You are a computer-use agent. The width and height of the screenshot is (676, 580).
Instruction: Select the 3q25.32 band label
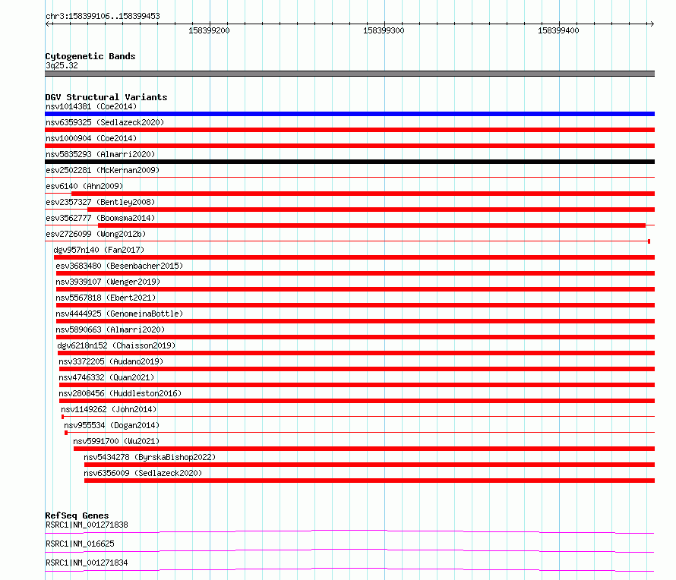coord(62,65)
